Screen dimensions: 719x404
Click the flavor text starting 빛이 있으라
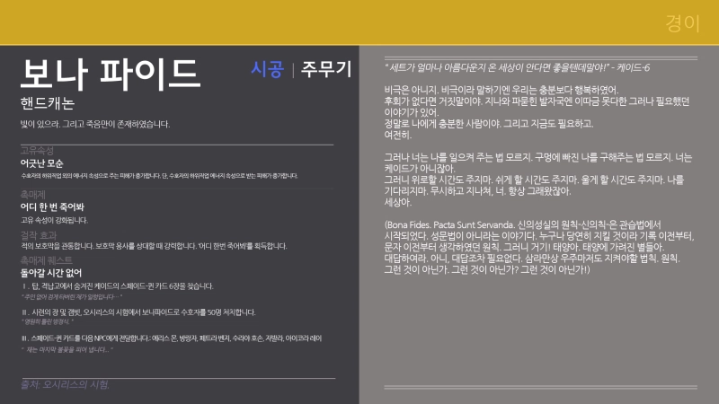tap(94, 123)
